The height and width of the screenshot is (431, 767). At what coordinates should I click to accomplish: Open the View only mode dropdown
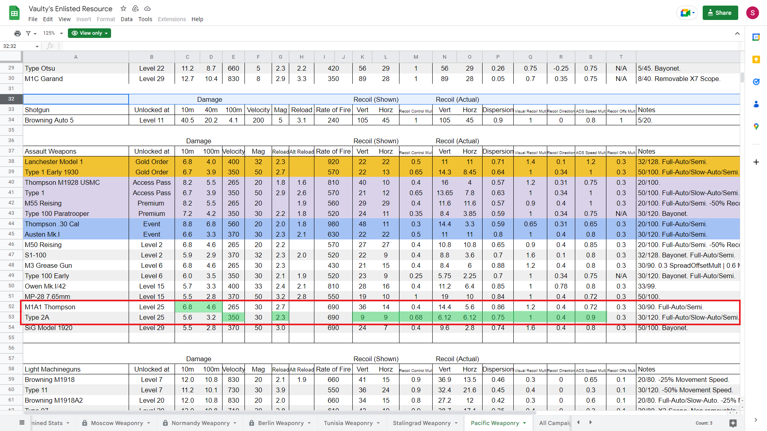(89, 33)
